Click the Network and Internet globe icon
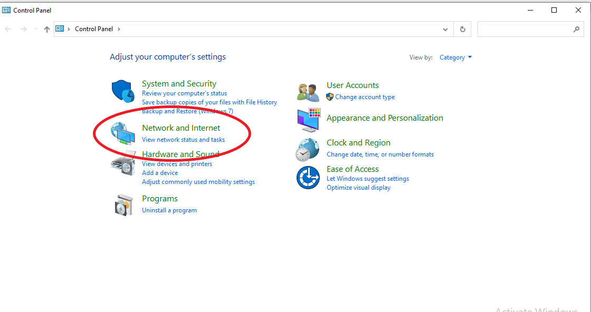 123,134
